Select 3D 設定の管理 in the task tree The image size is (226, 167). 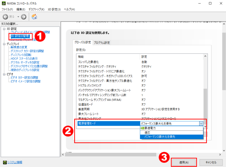point(20,36)
